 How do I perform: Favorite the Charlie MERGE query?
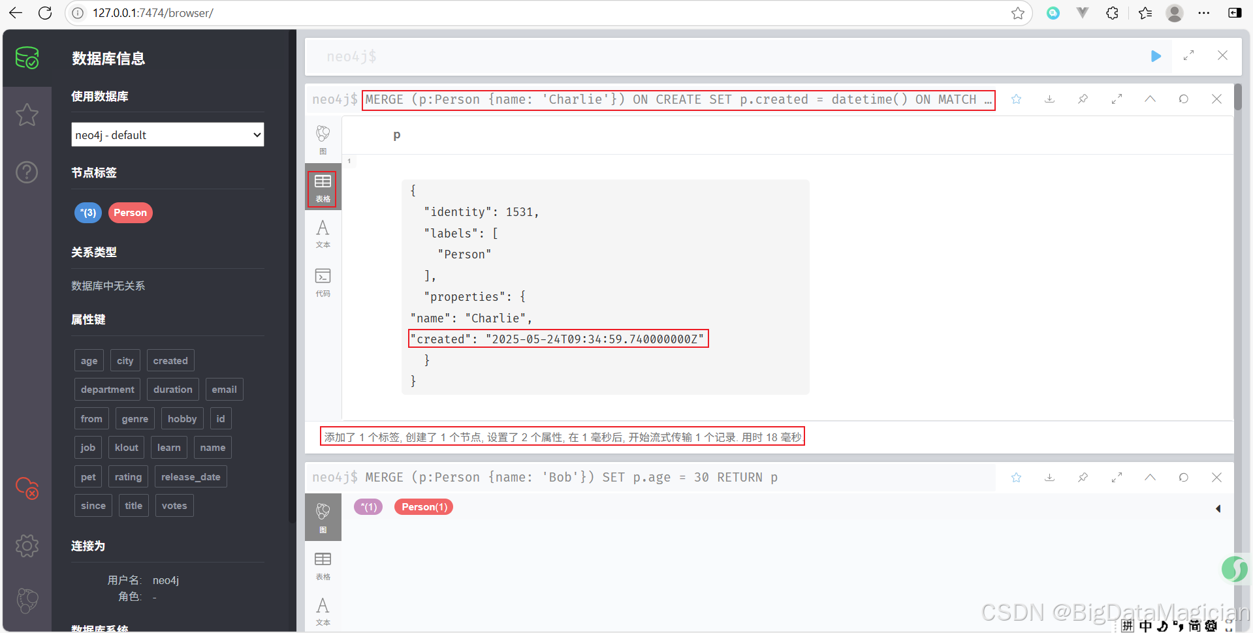coord(1017,99)
